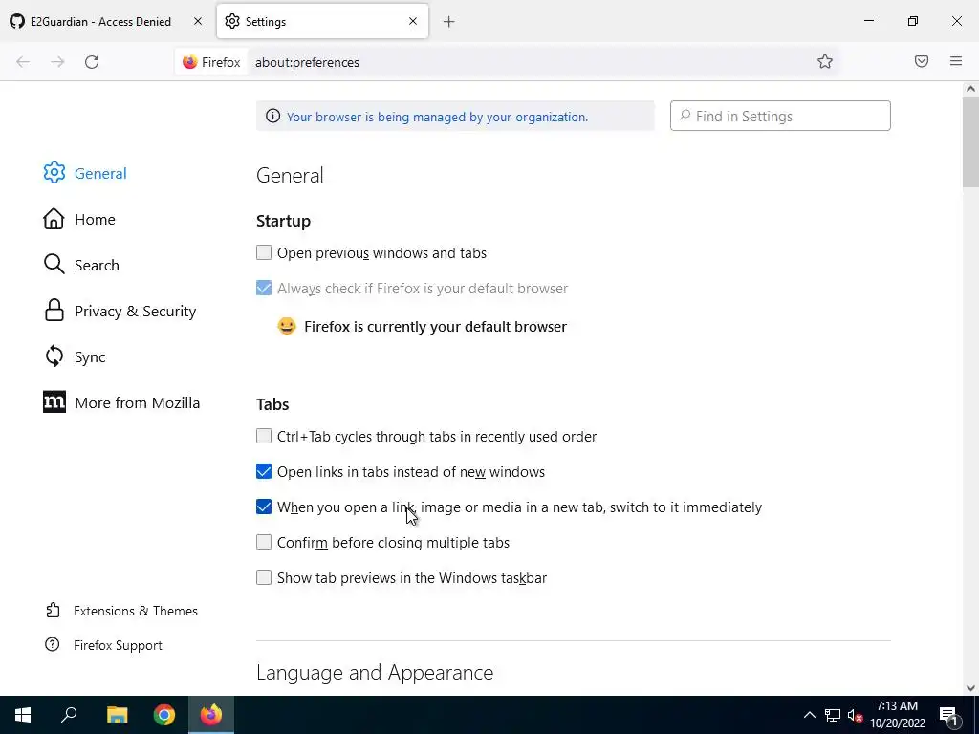Enable Confirm before closing multiple tabs
Image resolution: width=979 pixels, height=734 pixels.
coord(264,542)
